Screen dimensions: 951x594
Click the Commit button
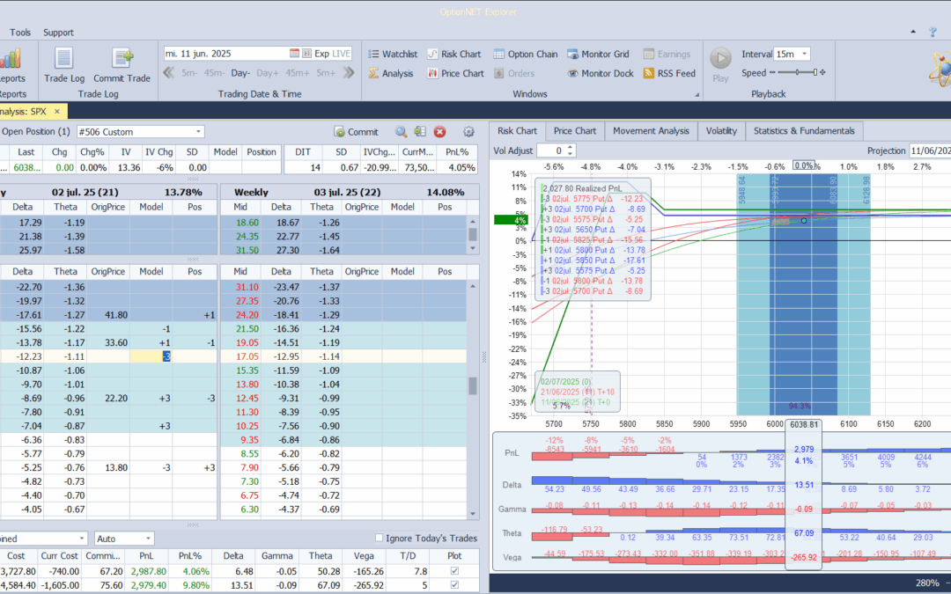[x=356, y=131]
